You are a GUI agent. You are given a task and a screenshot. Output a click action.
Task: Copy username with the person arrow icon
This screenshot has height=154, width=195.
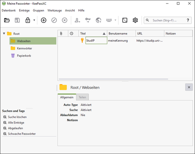point(77,20)
